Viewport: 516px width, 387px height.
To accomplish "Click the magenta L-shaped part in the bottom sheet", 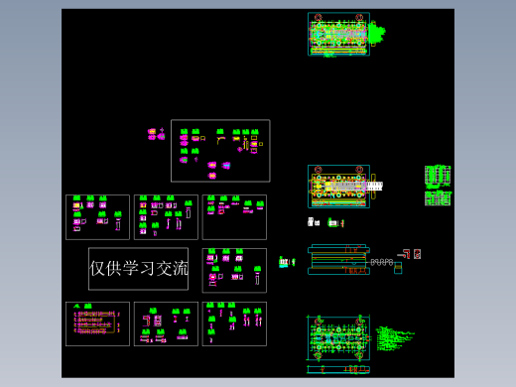I will (x=147, y=321).
